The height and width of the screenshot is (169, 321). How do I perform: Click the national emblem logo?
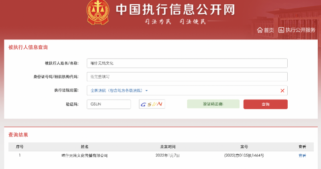pos(98,12)
